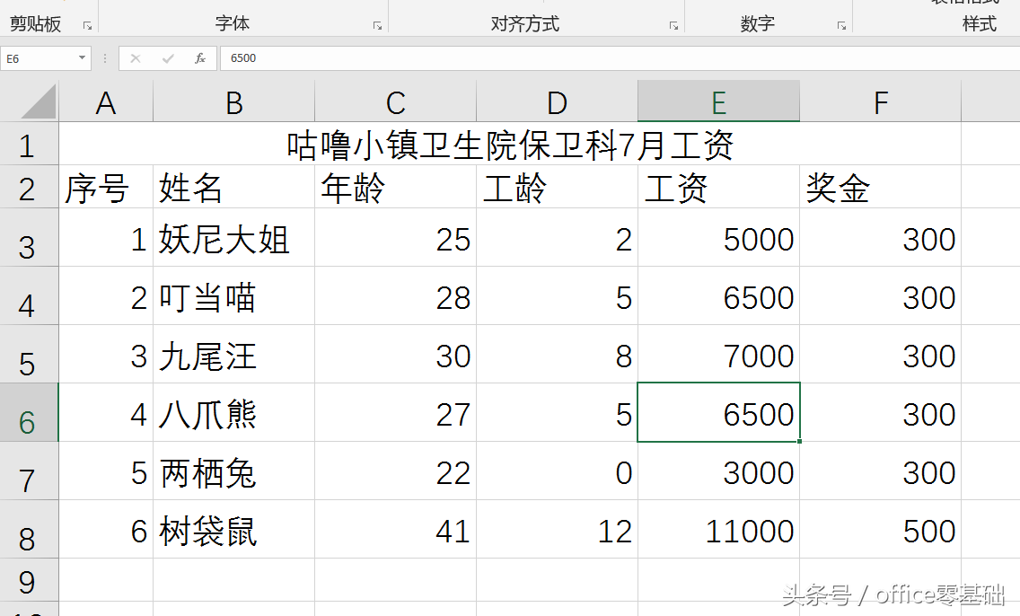1020x616 pixels.
Task: Select the name cell 妖尼大姐
Action: pyautogui.click(x=234, y=237)
